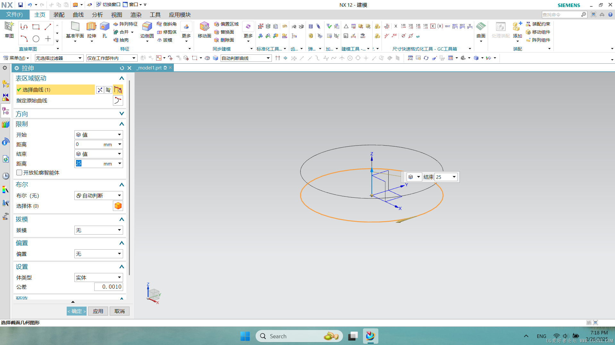Click the Add component (添加) icon
This screenshot has width=615, height=345.
click(517, 30)
